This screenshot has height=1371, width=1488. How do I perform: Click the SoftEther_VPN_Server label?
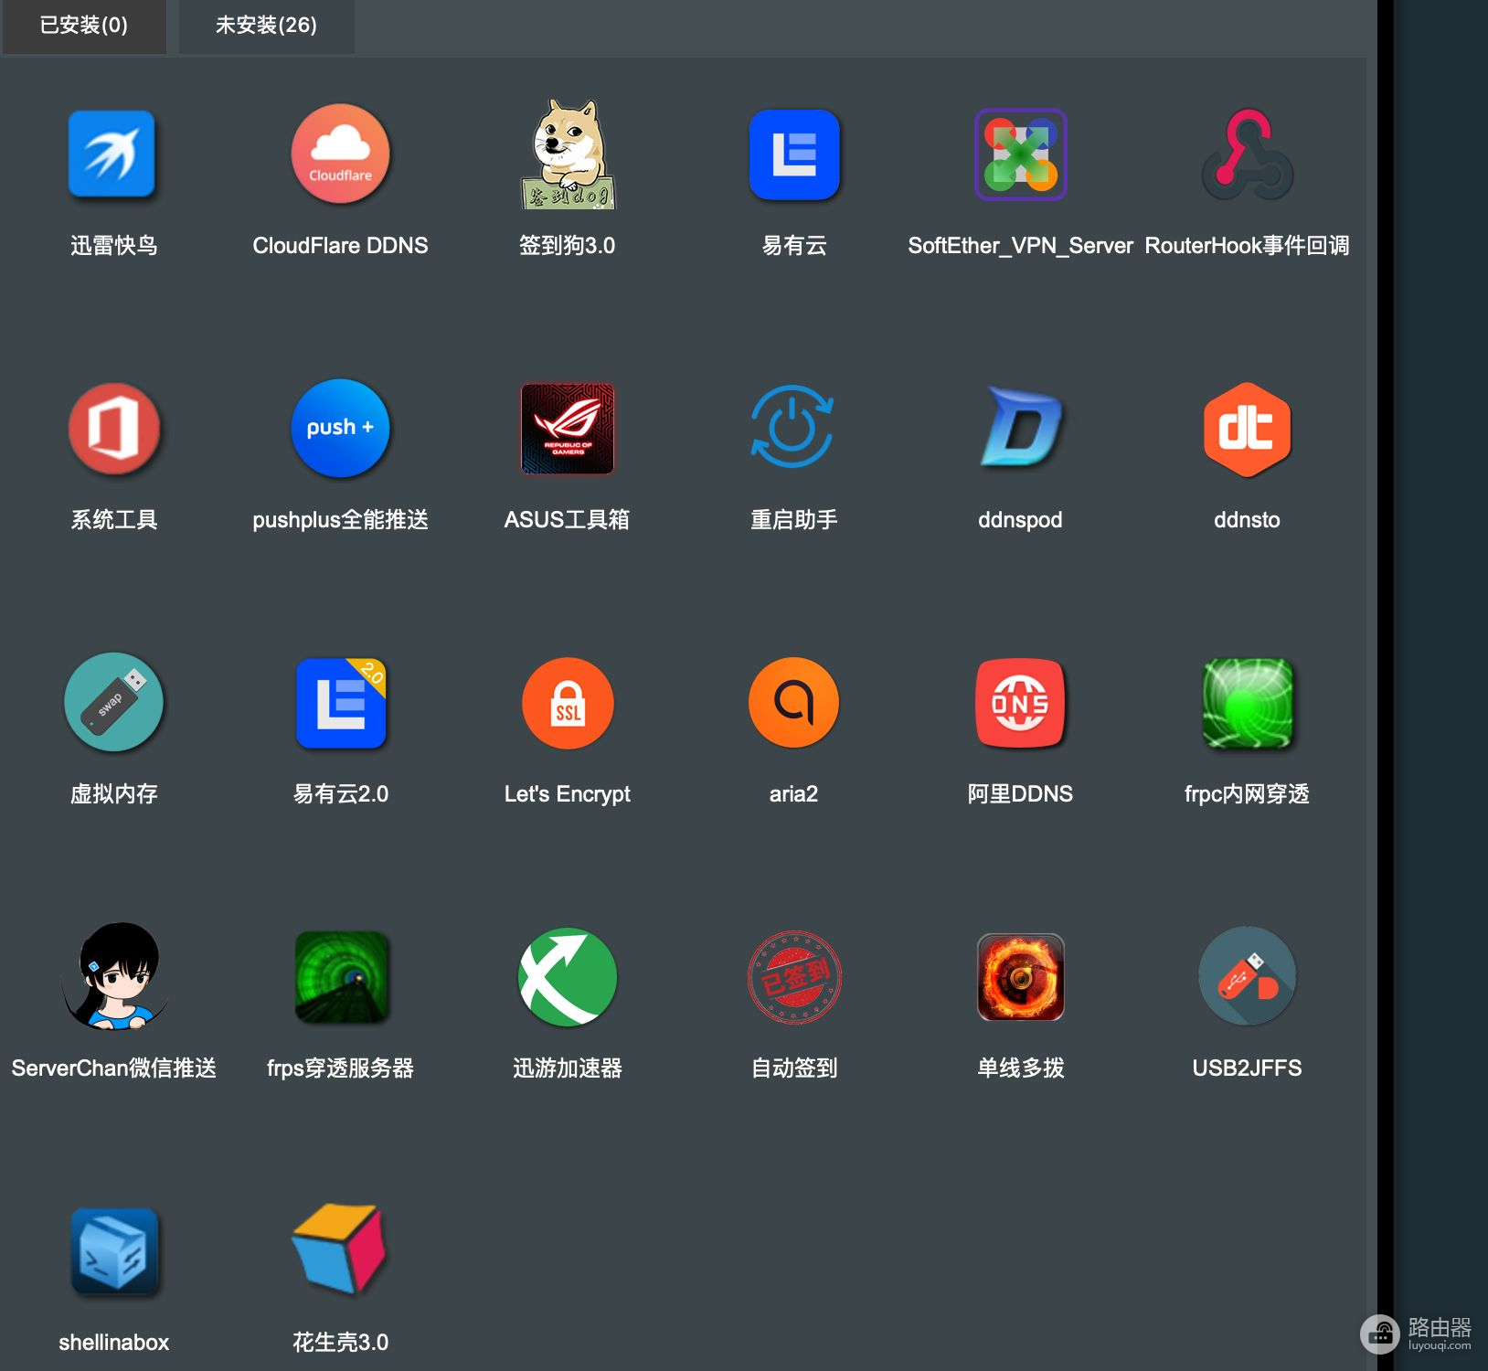pyautogui.click(x=1020, y=246)
